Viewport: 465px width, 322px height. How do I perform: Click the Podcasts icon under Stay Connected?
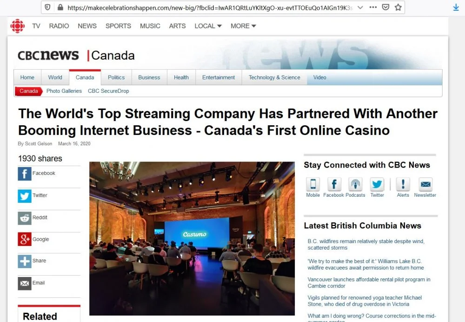tap(355, 184)
